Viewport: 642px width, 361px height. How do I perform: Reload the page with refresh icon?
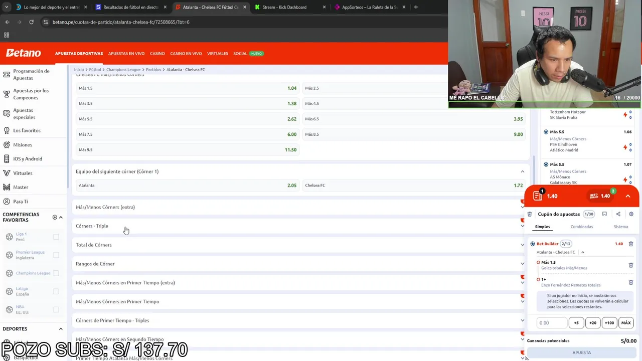[31, 22]
